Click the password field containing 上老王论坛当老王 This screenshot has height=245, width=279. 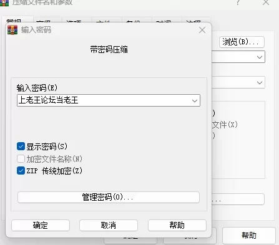click(109, 100)
